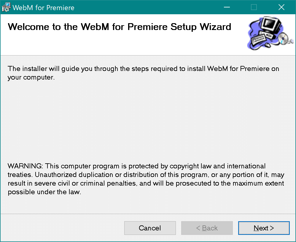
Task: Click the copyright WARNING paragraph
Action: point(145,178)
